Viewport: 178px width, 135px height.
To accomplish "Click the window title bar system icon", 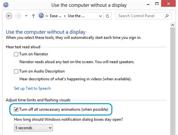I will pyautogui.click(x=6, y=5).
